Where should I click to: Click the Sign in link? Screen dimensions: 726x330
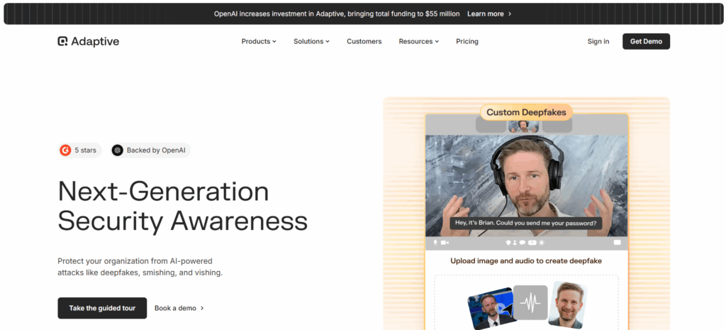(x=598, y=41)
